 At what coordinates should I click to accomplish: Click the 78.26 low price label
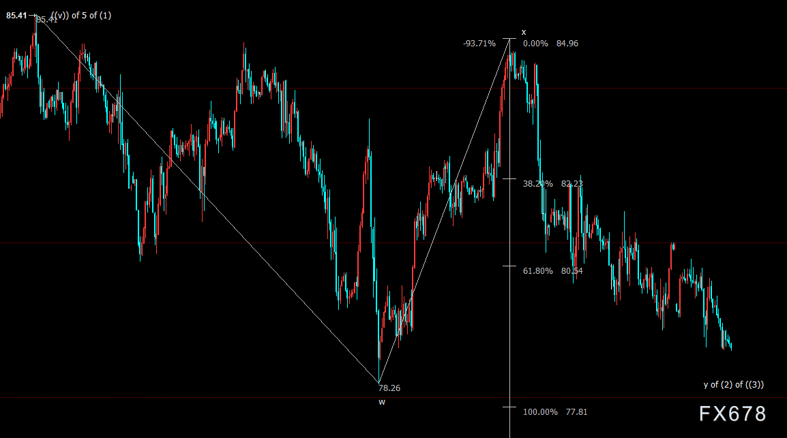point(389,388)
